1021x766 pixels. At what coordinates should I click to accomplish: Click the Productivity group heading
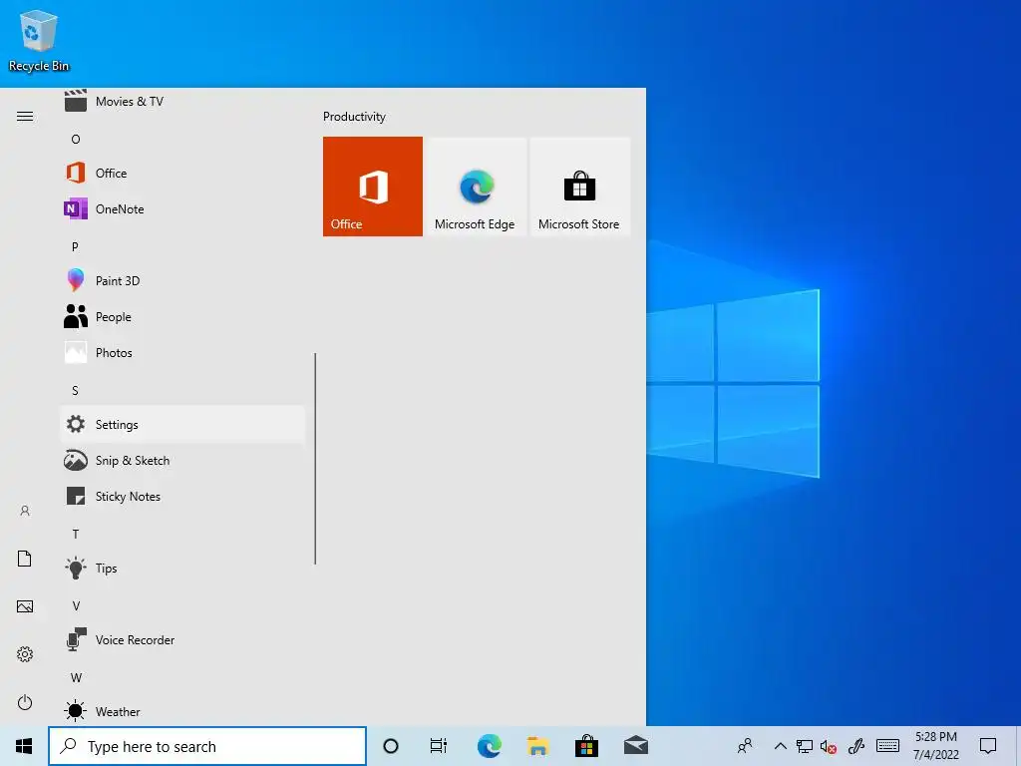click(354, 117)
